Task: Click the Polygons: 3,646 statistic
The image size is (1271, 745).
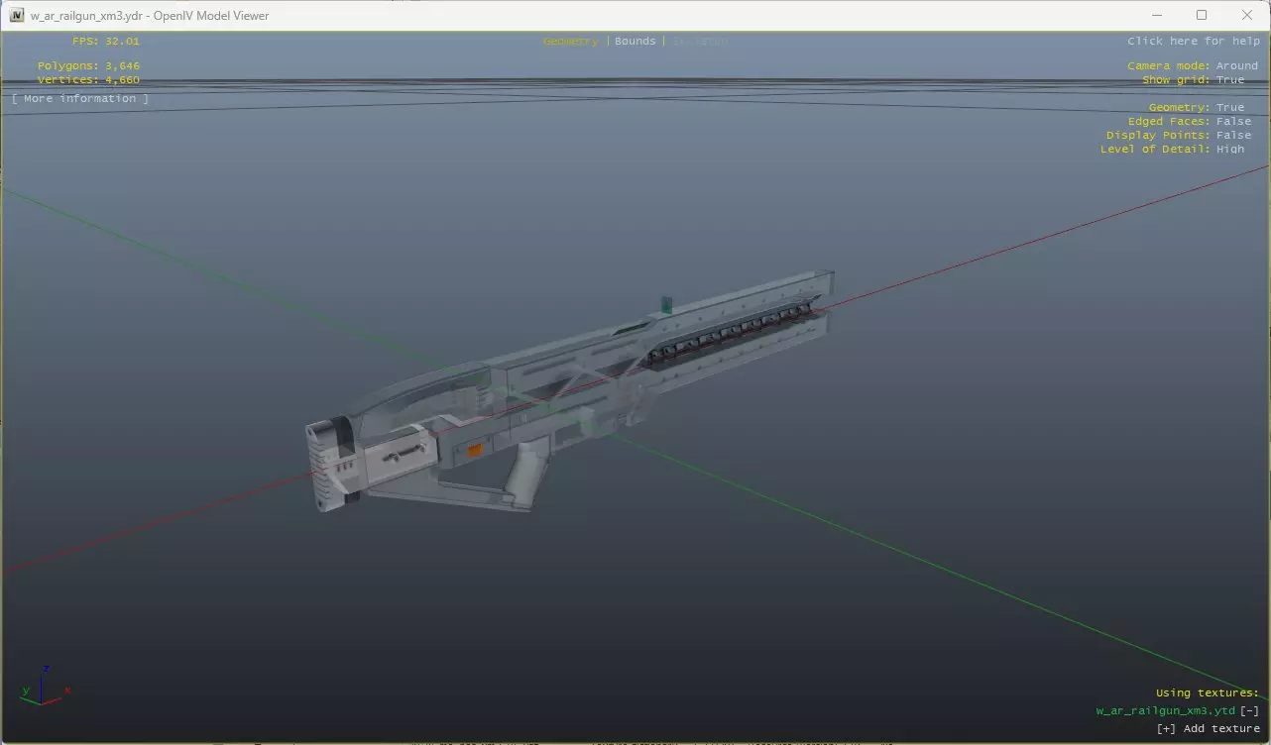Action: 88,66
